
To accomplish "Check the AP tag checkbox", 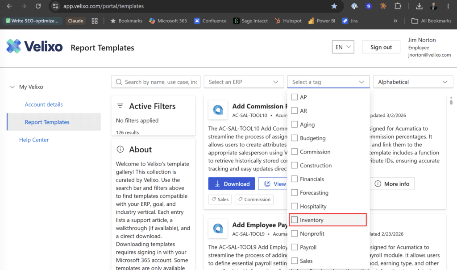I will [295, 97].
